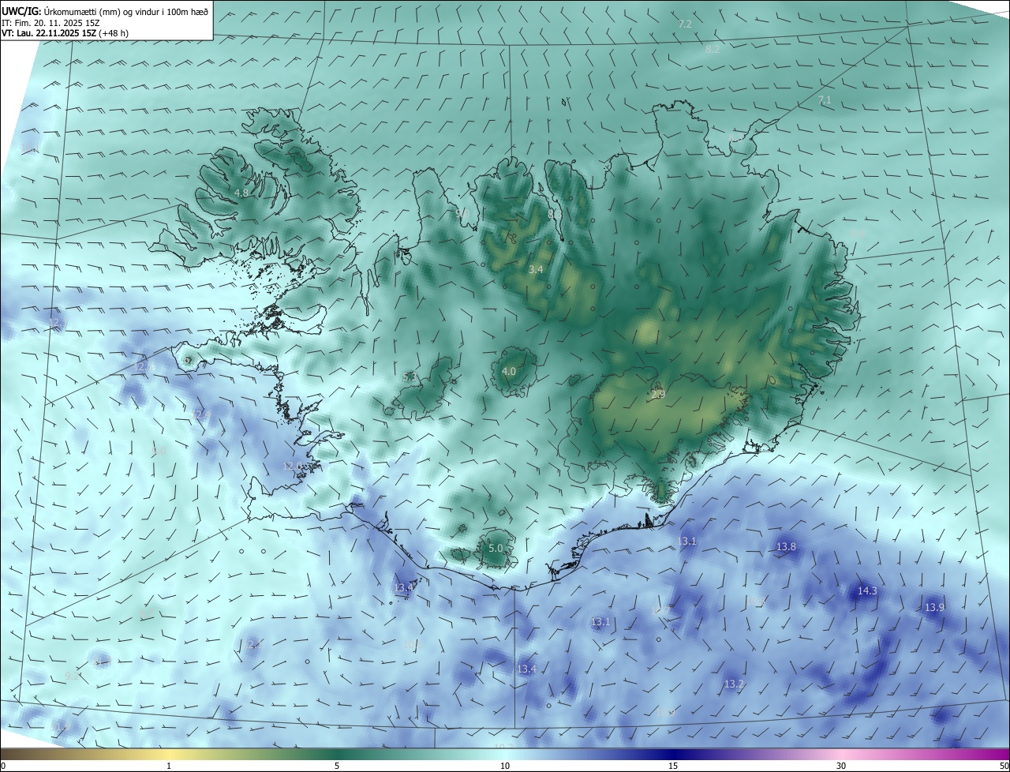The image size is (1010, 772).
Task: Click the colorbar tick label 30
Action: [841, 766]
